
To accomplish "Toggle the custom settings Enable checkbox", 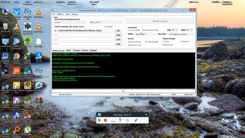I will coord(106,26).
